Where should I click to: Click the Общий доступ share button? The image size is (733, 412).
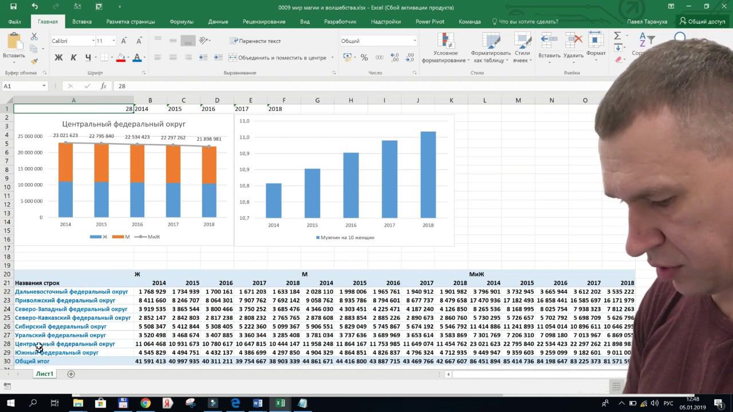click(702, 22)
